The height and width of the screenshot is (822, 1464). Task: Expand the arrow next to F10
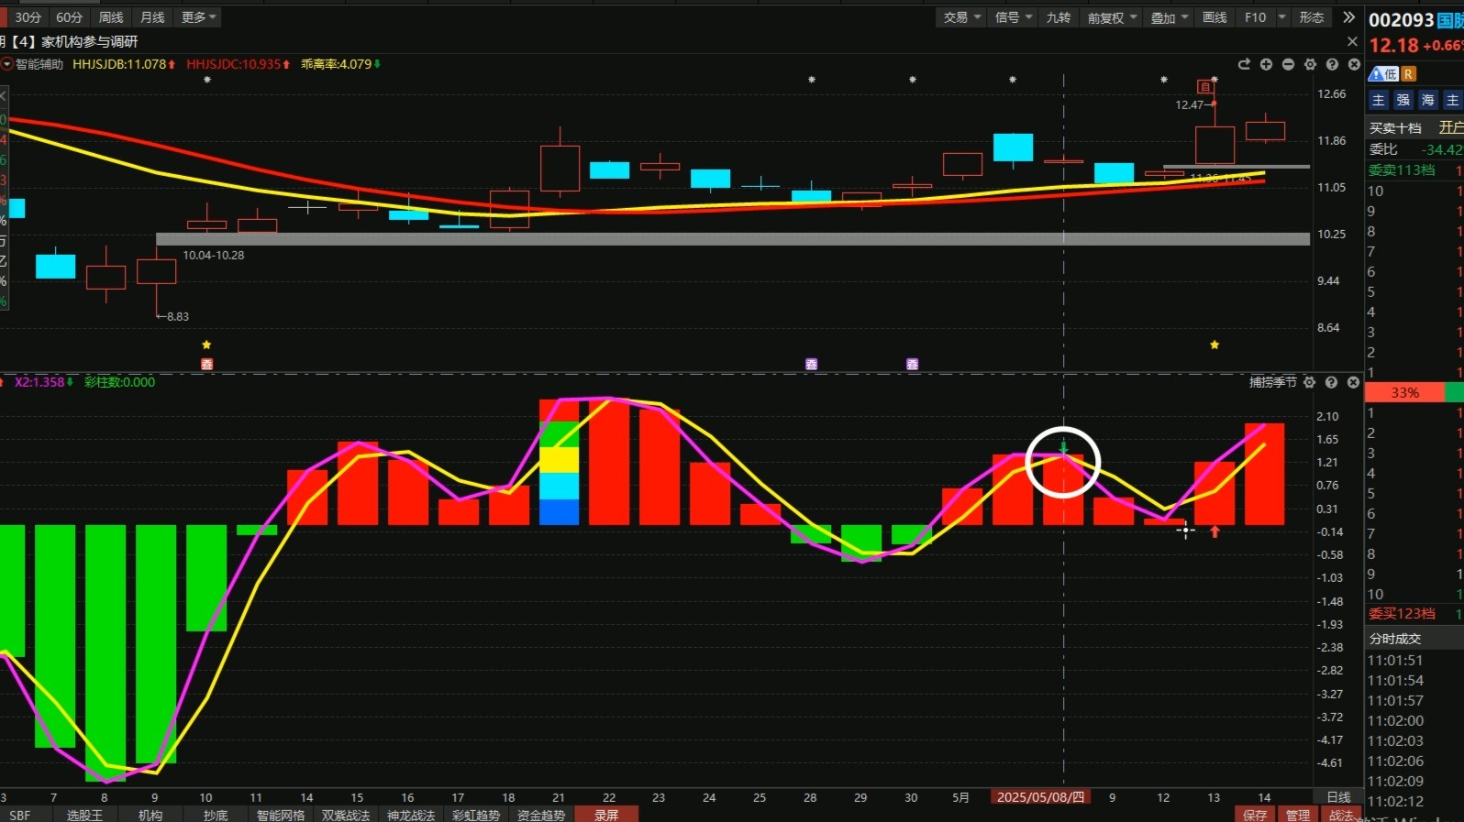click(1281, 17)
